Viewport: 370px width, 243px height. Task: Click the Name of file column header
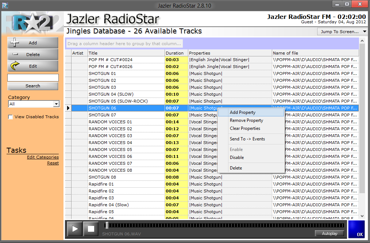(x=316, y=53)
